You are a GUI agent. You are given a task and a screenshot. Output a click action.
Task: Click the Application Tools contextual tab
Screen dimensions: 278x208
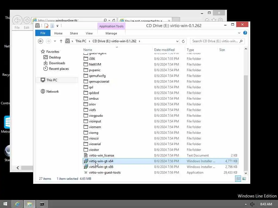click(111, 26)
